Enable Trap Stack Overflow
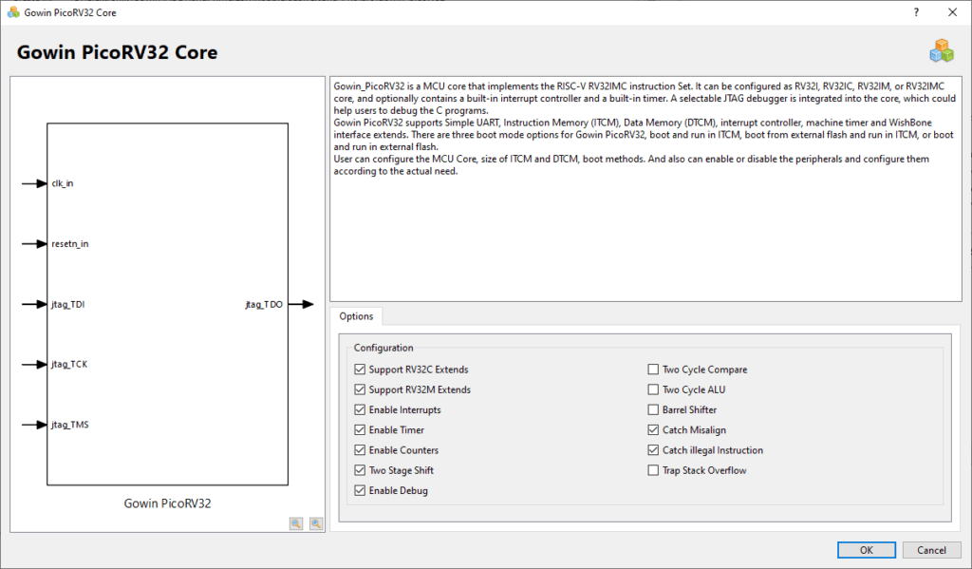Image resolution: width=972 pixels, height=569 pixels. 653,470
